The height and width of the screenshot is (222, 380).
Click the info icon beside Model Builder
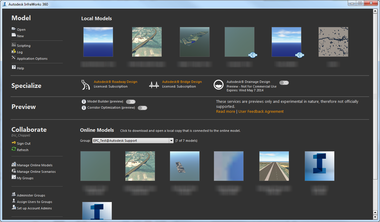pos(84,102)
